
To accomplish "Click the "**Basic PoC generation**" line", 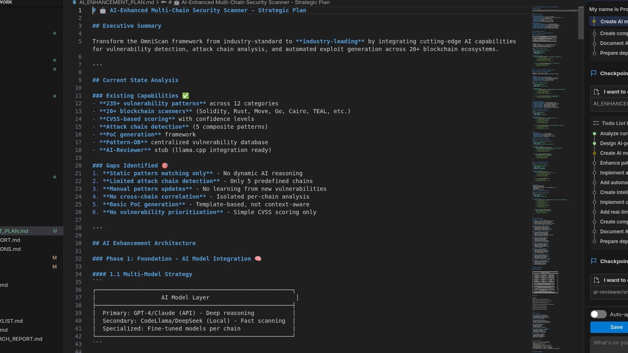I will pos(201,204).
